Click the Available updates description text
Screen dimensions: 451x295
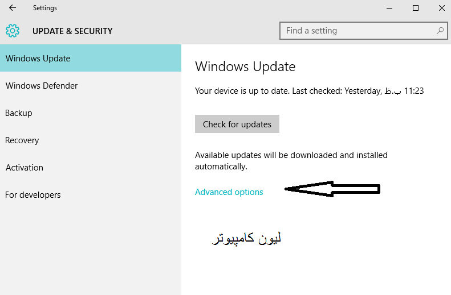291,160
